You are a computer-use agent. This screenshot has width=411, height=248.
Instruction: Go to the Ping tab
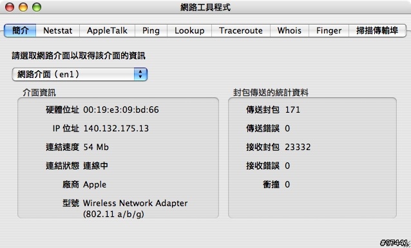pyautogui.click(x=151, y=31)
